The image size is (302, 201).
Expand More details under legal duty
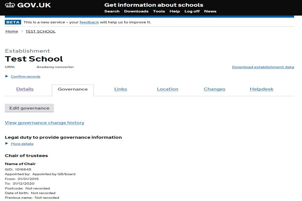(x=22, y=144)
